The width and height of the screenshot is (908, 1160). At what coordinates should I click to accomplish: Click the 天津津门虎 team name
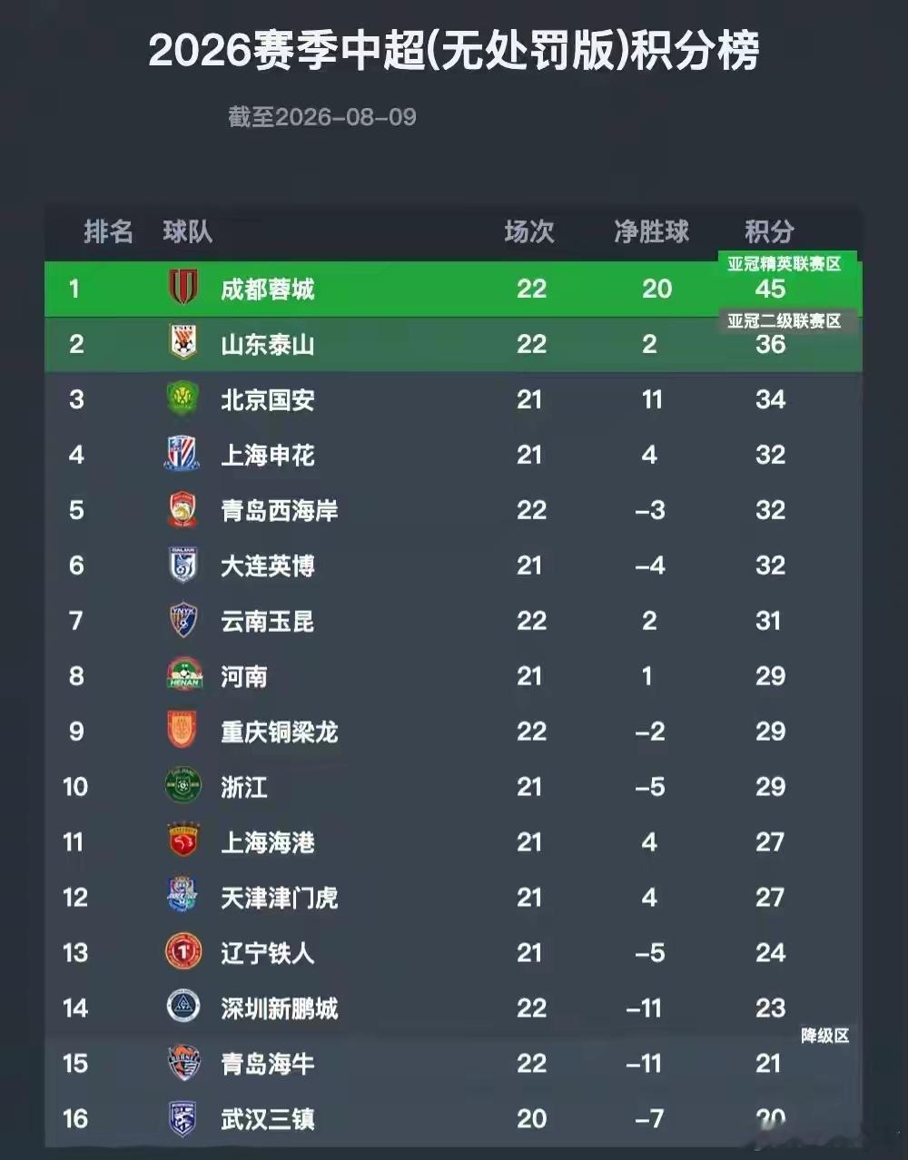click(279, 898)
